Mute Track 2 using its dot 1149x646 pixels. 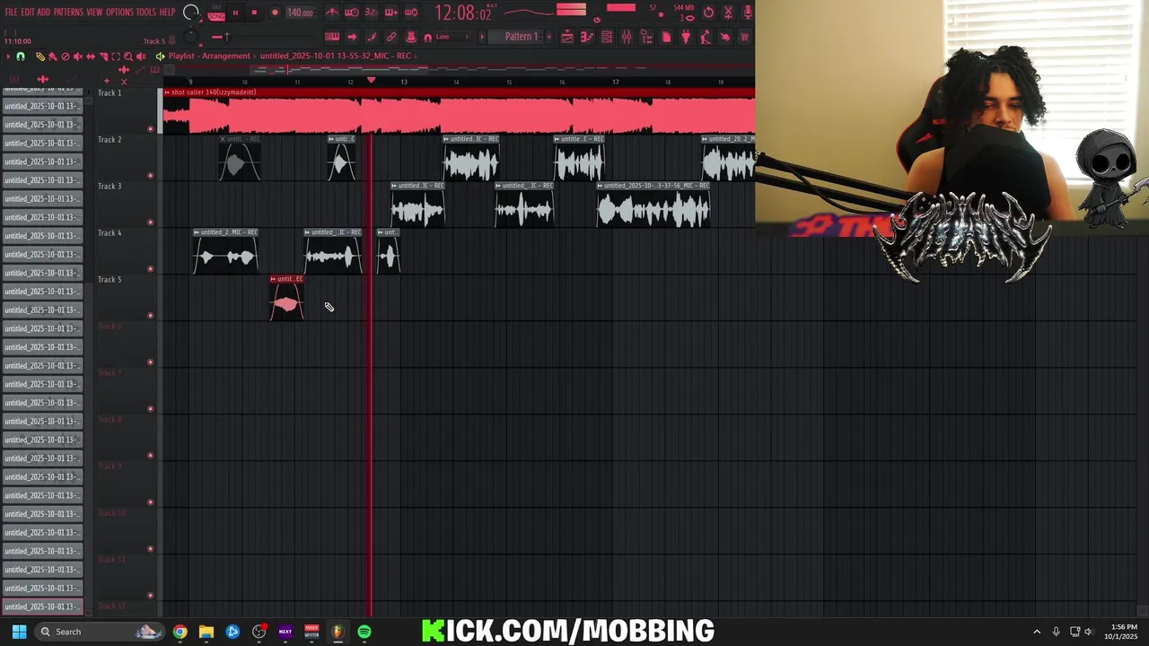pos(150,175)
